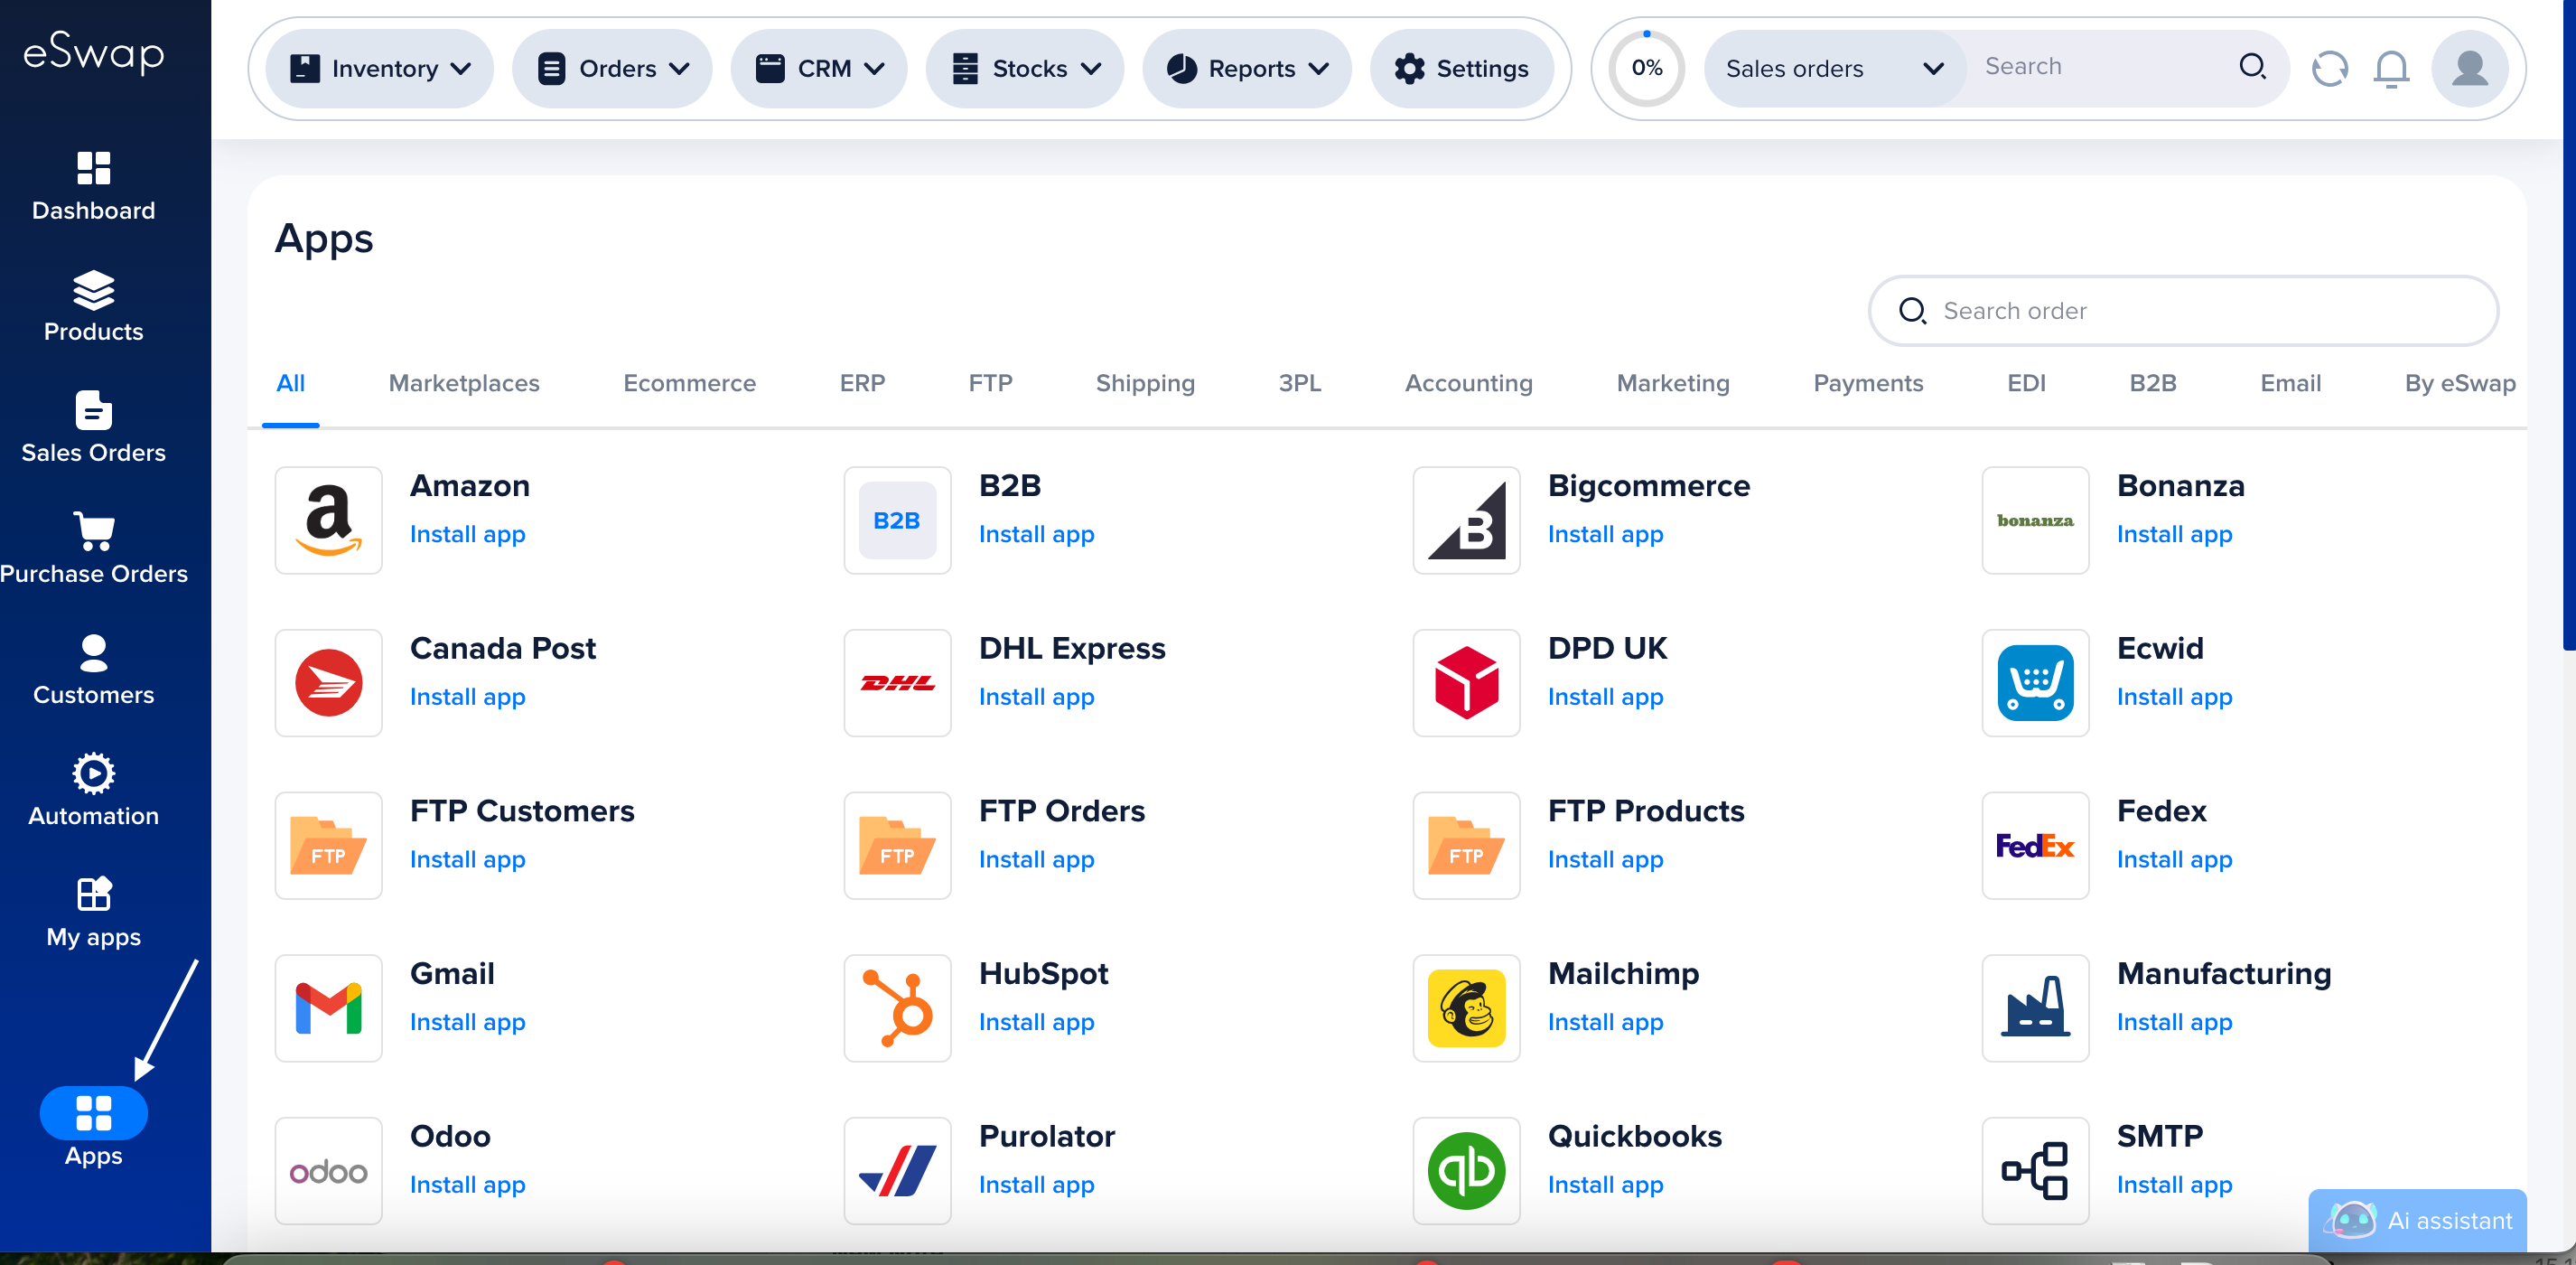The width and height of the screenshot is (2576, 1265).
Task: Switch to the ERP tab
Action: point(862,383)
